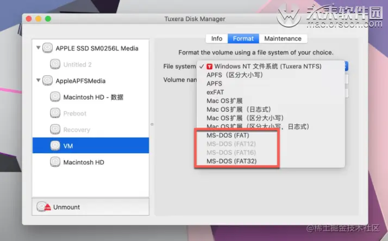Screen dimensions: 388x241
Task: Click the AppleAPFSMedia disk icon
Action: tap(47, 80)
